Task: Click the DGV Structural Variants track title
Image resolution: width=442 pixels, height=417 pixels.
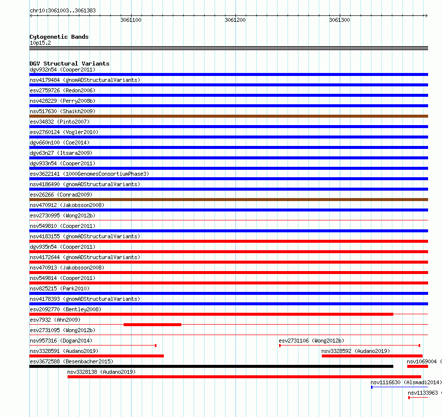Action: point(70,64)
